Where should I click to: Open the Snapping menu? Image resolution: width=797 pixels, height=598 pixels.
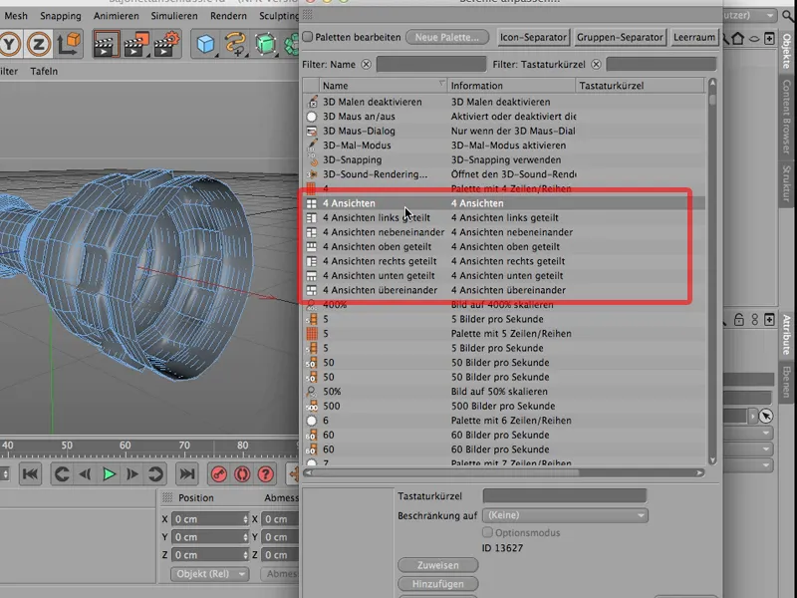61,16
